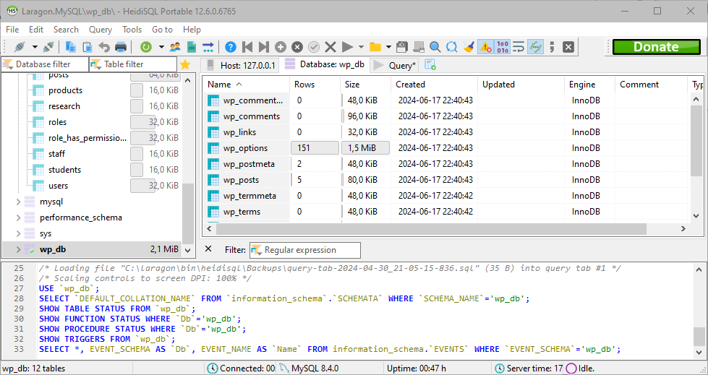Click the post changes checkmark icon
The width and height of the screenshot is (708, 375).
click(x=314, y=47)
